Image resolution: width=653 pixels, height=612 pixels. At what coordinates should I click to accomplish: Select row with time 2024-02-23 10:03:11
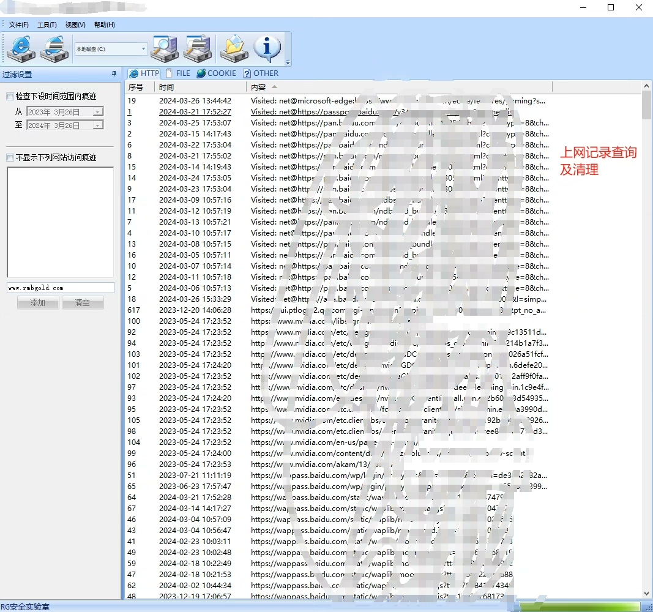[337, 542]
